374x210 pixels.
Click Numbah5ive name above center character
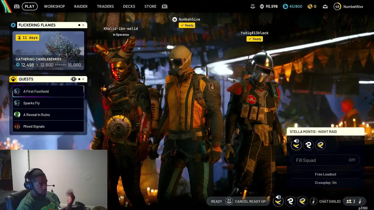189,19
